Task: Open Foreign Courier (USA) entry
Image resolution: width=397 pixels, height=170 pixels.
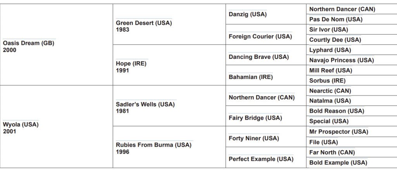Action: click(260, 36)
